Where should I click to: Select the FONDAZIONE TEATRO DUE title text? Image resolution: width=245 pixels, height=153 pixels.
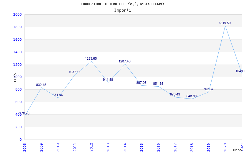pos(103,4)
